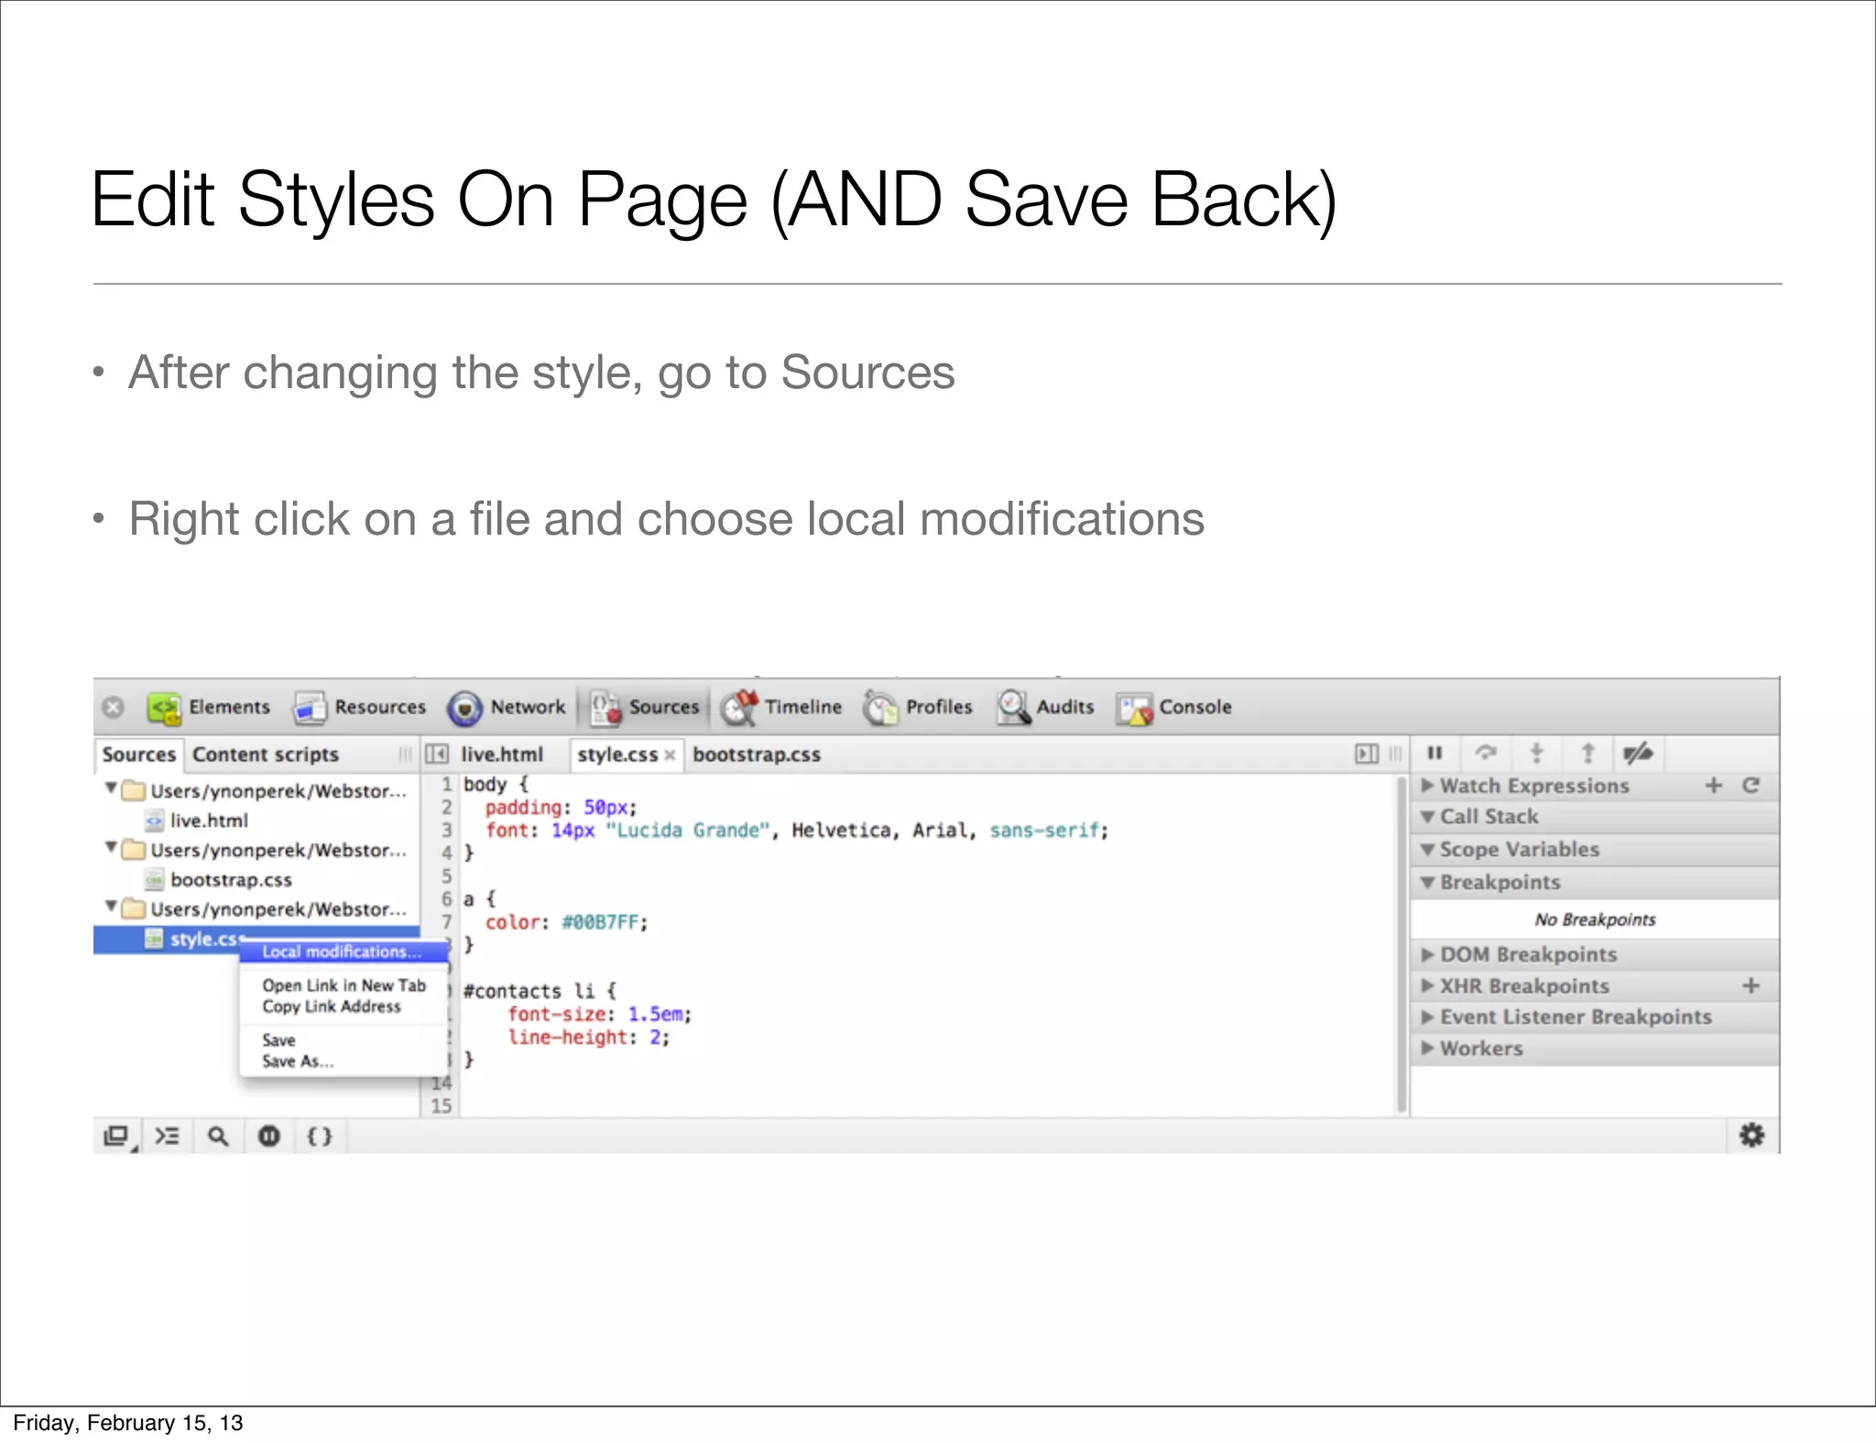Viewport: 1876px width, 1443px height.
Task: Click the "Lucida Grande" font value
Action: pos(687,831)
